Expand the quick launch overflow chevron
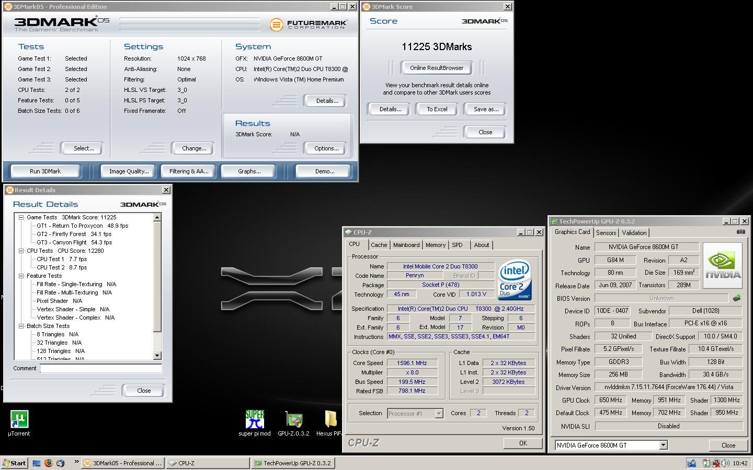This screenshot has height=470, width=753. pyautogui.click(x=76, y=462)
